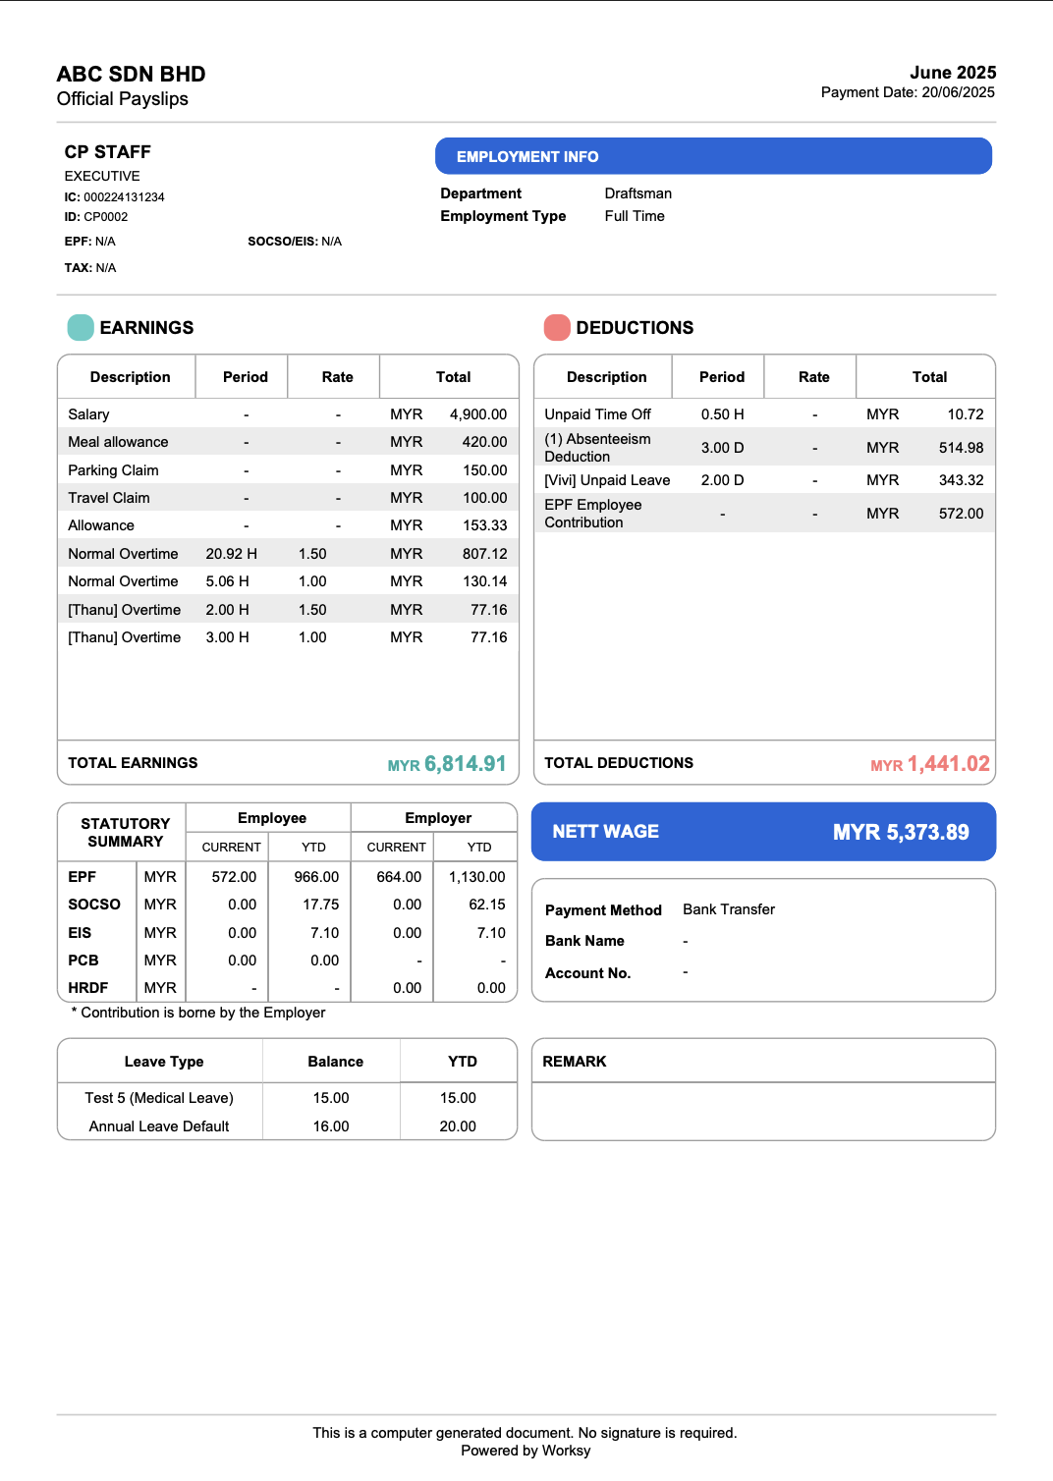
Task: Select the Powered by Worksy footer text
Action: (x=526, y=1451)
